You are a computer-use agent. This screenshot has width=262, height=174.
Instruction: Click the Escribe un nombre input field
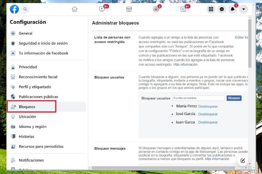click(198, 98)
